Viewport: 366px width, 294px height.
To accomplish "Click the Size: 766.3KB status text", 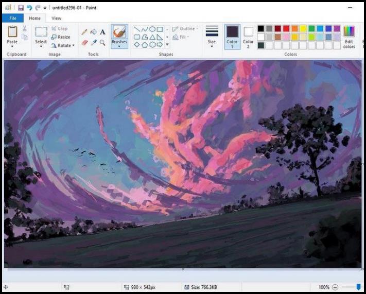I will tap(204, 287).
